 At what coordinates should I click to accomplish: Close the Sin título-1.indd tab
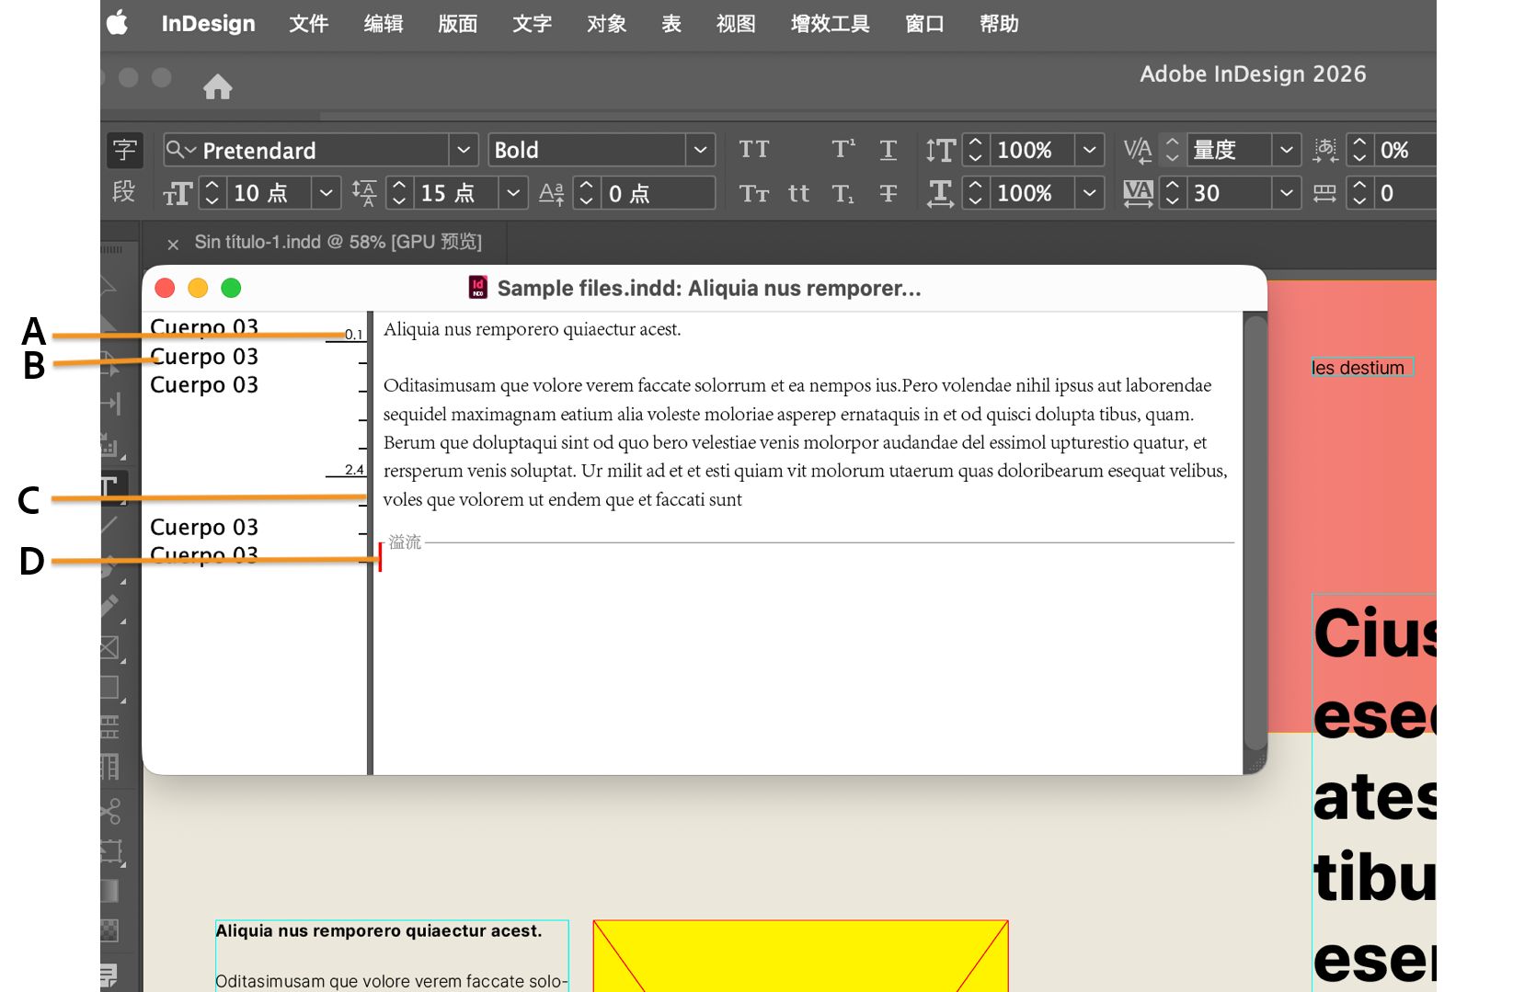pos(173,244)
